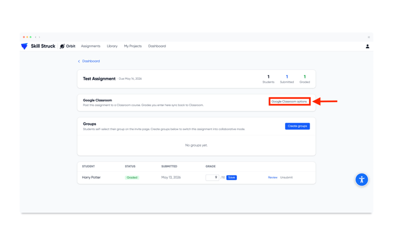Open Dashboard in the top navigation
This screenshot has height=245, width=393.
point(157,46)
